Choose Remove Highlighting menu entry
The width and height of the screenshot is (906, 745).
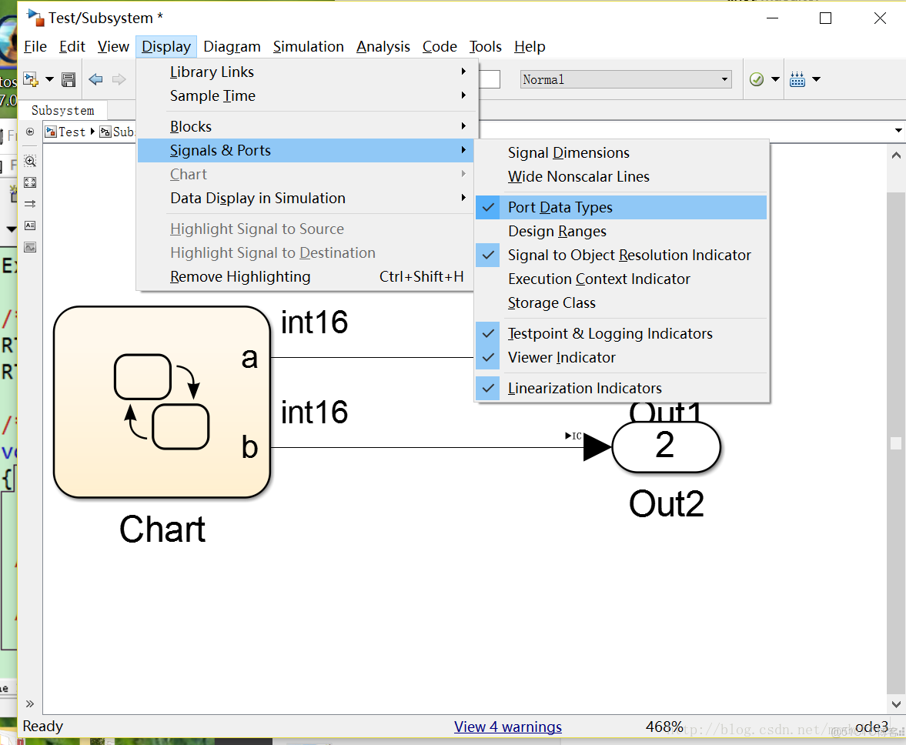307,276
